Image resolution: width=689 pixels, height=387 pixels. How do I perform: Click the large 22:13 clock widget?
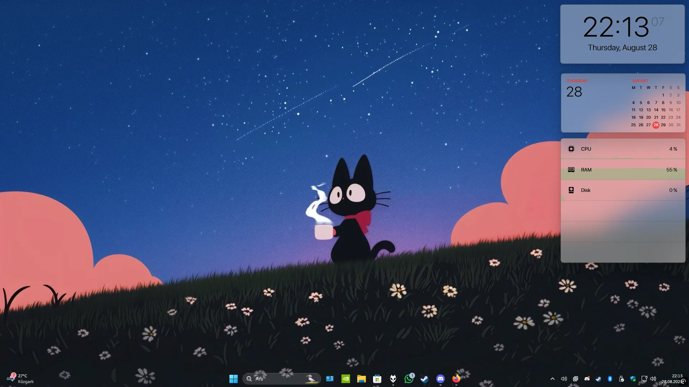pyautogui.click(x=616, y=27)
